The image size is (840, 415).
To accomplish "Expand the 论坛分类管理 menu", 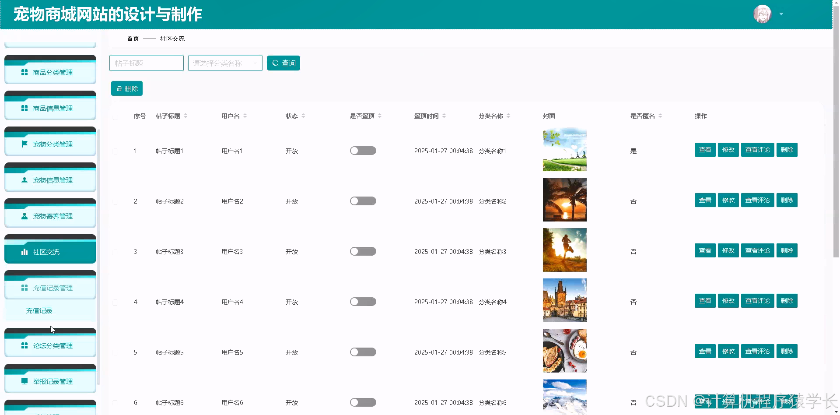I will click(50, 343).
